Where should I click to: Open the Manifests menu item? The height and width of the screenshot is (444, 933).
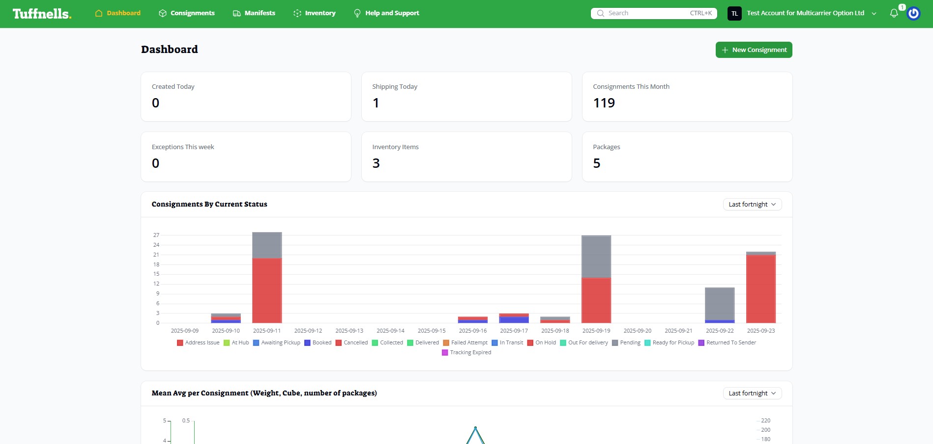[x=260, y=13]
